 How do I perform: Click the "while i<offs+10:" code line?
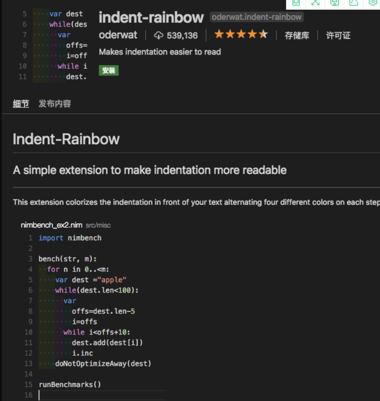tap(97, 332)
